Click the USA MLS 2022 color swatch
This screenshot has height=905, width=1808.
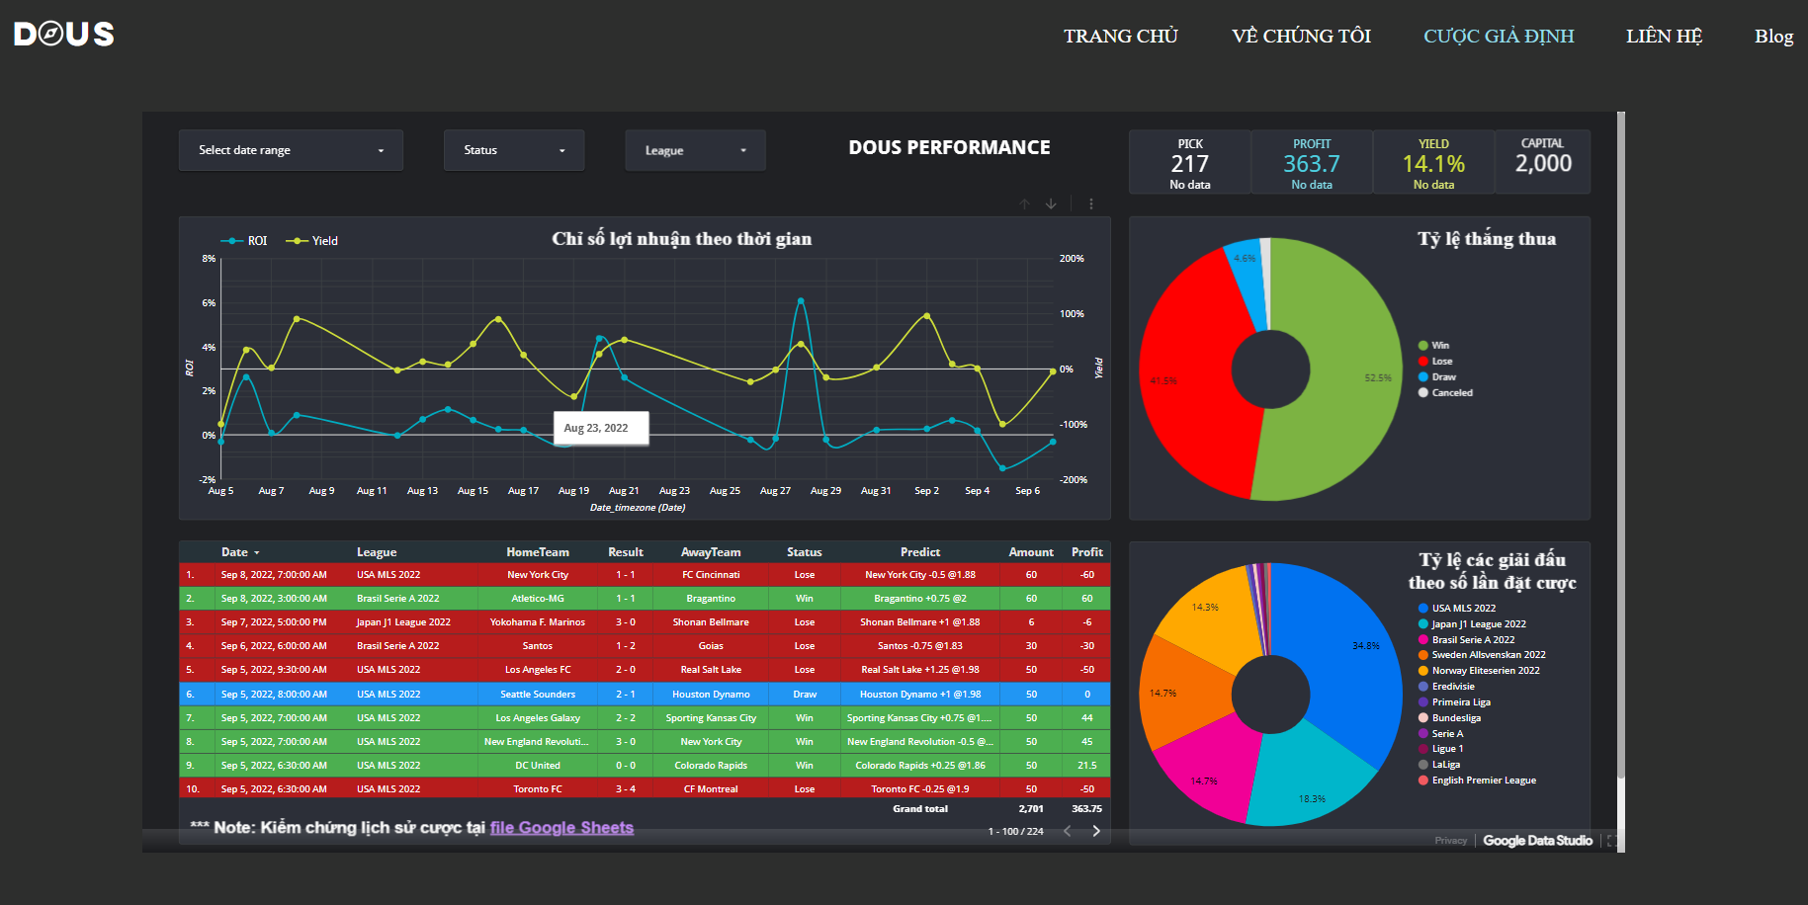pos(1422,609)
